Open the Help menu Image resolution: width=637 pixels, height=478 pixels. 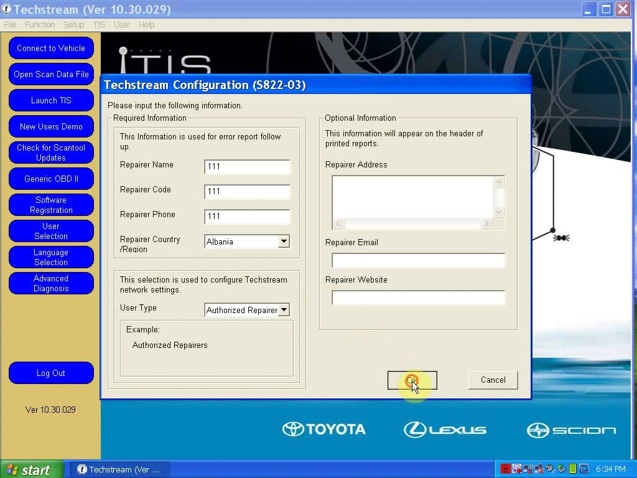click(x=147, y=25)
